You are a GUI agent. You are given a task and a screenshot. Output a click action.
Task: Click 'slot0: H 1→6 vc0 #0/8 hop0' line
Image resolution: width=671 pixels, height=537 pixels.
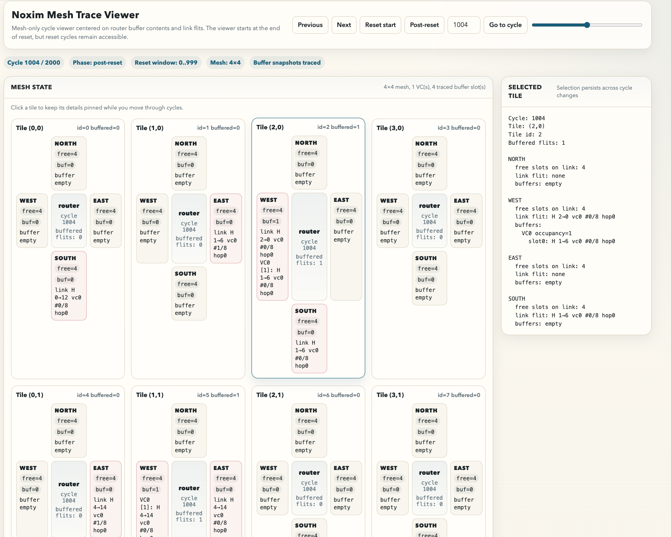[572, 241]
